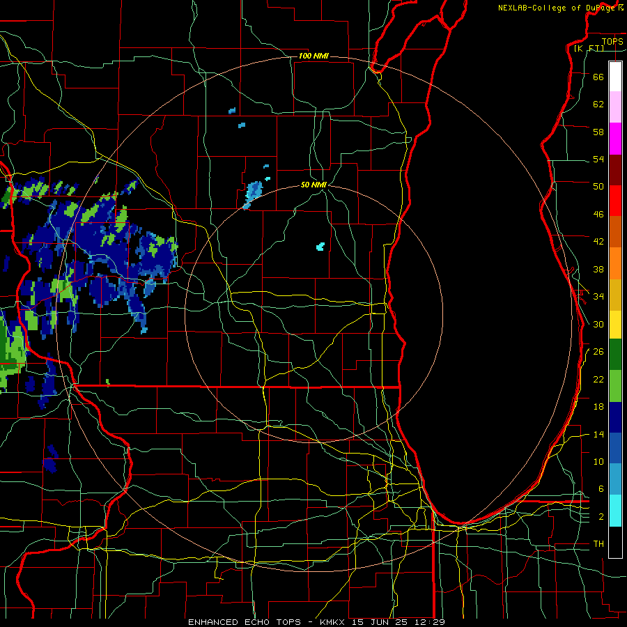Viewport: 627px width, 627px height.
Task: Click the legend value '6'
Action: [601, 488]
